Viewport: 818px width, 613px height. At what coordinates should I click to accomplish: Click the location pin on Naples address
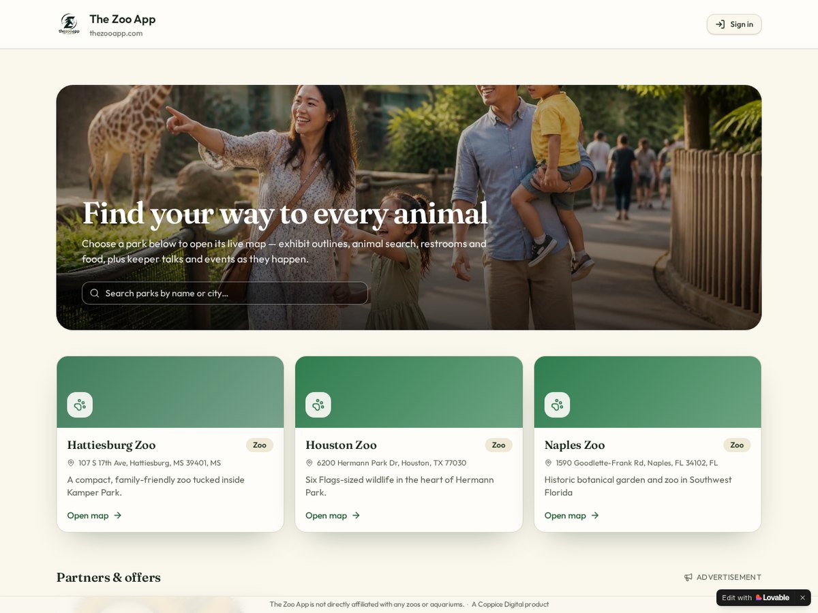point(548,463)
